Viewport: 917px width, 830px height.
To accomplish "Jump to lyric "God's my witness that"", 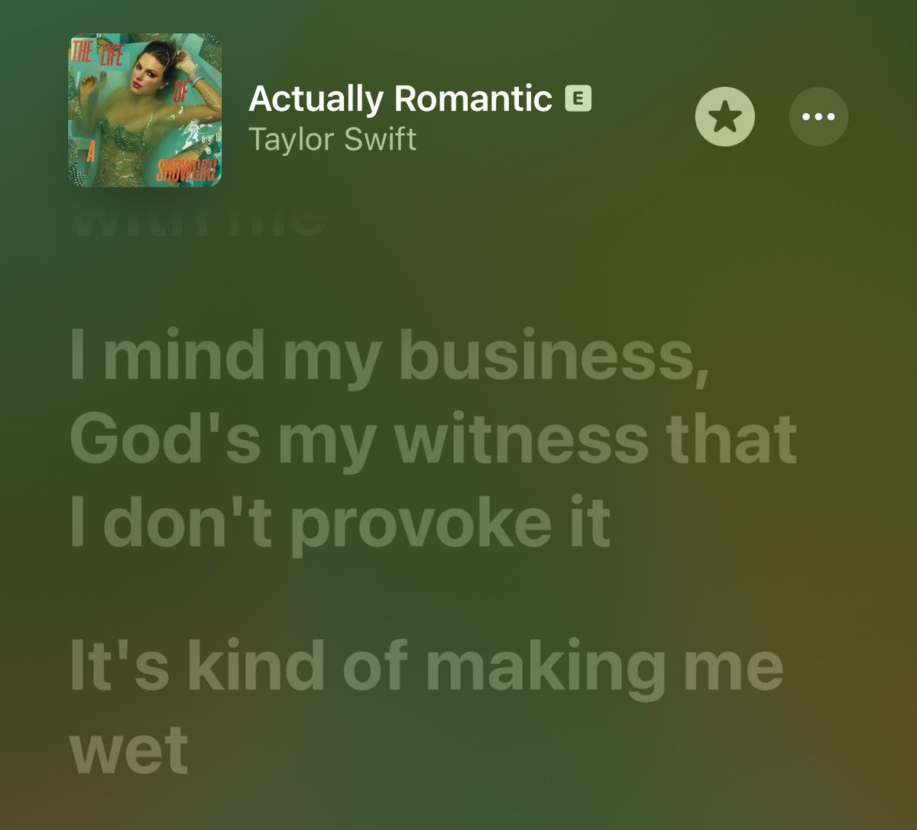I will (x=433, y=442).
